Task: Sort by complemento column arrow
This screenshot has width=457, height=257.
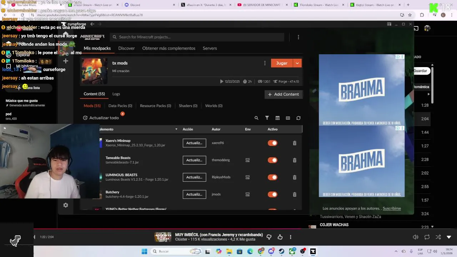Action: click(176, 129)
